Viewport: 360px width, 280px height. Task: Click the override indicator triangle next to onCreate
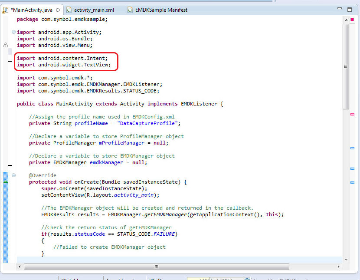tap(5, 182)
